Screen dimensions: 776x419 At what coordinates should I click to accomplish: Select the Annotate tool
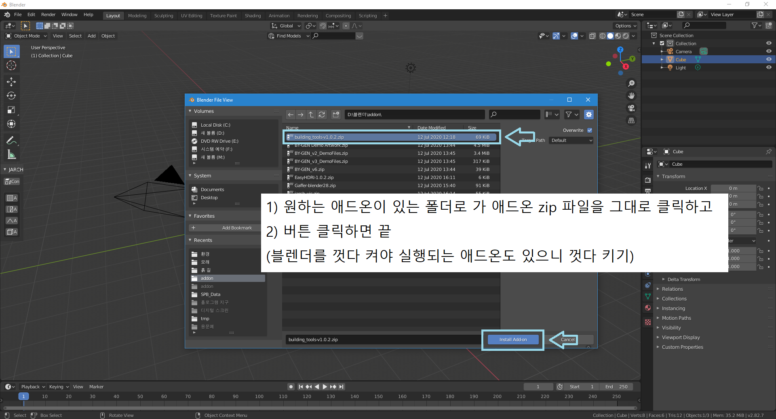(x=11, y=141)
